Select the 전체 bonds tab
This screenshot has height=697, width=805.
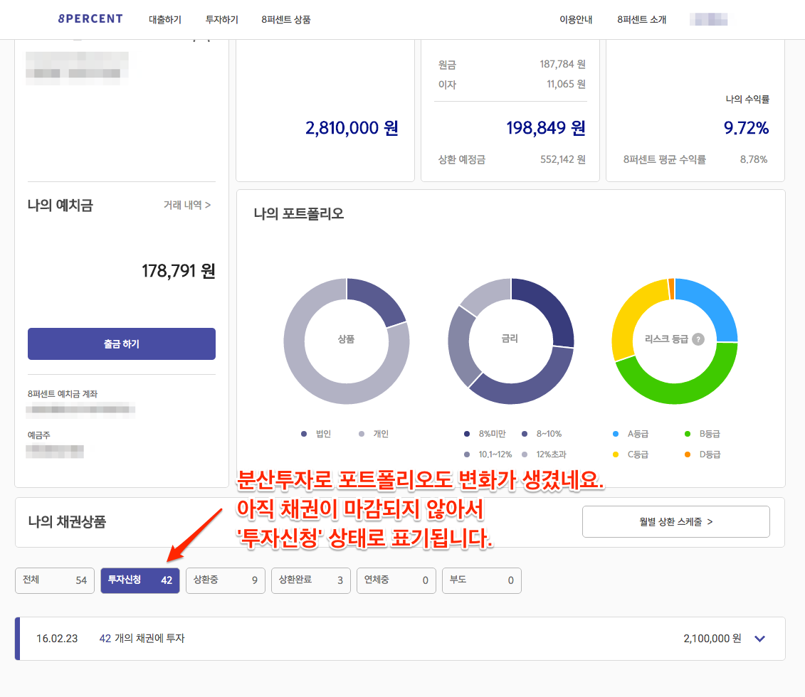click(55, 580)
